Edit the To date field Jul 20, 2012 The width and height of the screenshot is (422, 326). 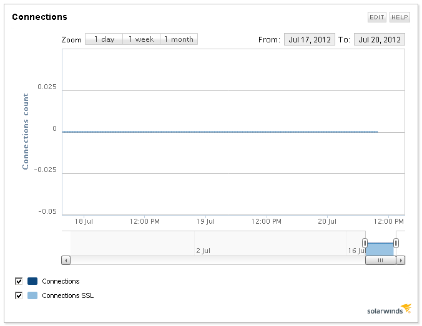tap(380, 39)
